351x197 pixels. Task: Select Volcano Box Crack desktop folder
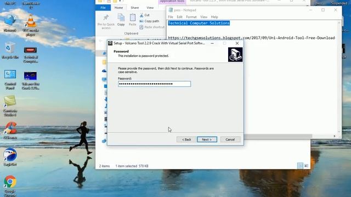pos(31,80)
